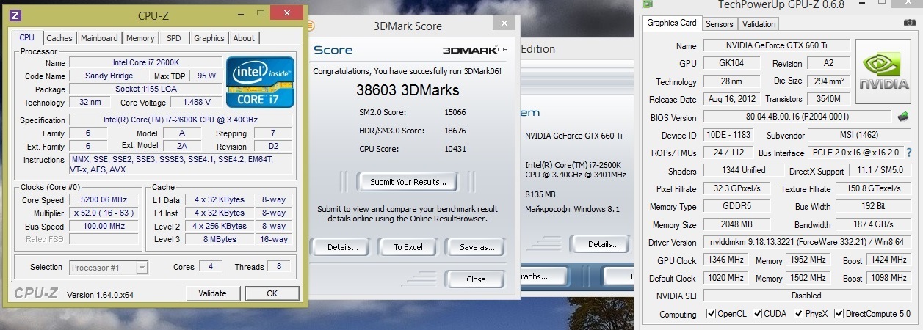
Task: Click the GPU Name field GeForce GTX 660 Ti
Action: coord(777,45)
